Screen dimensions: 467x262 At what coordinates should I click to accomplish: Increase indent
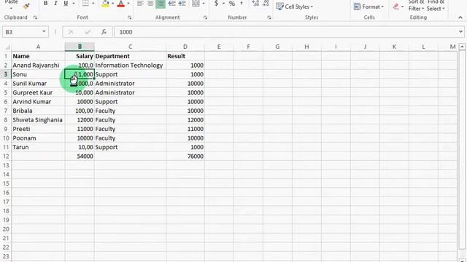coord(182,4)
